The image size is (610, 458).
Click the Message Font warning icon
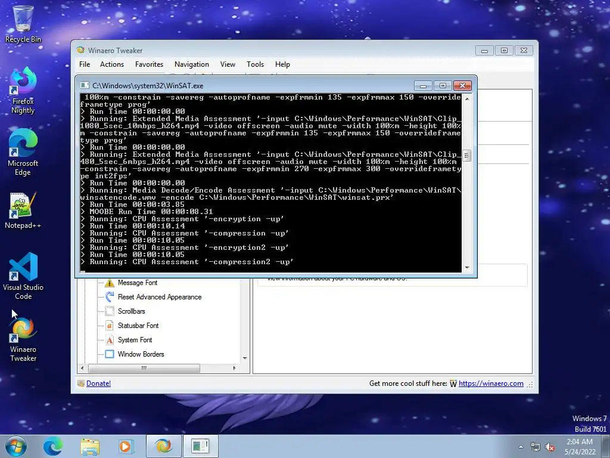(x=110, y=283)
